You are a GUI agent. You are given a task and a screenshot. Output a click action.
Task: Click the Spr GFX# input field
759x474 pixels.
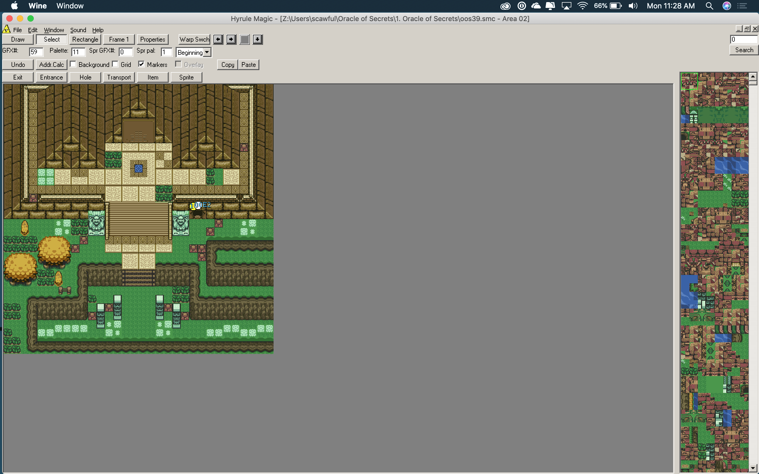tap(126, 52)
